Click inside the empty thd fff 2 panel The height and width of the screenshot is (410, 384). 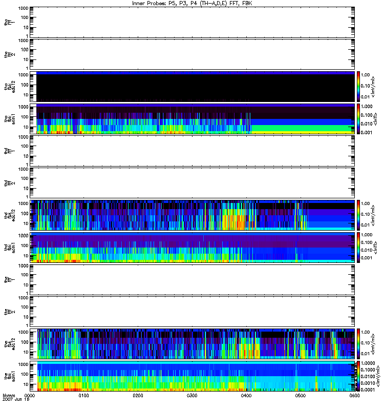(193, 183)
